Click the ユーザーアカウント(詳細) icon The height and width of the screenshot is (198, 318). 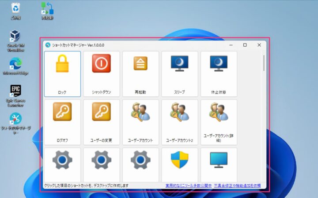[x=219, y=112]
